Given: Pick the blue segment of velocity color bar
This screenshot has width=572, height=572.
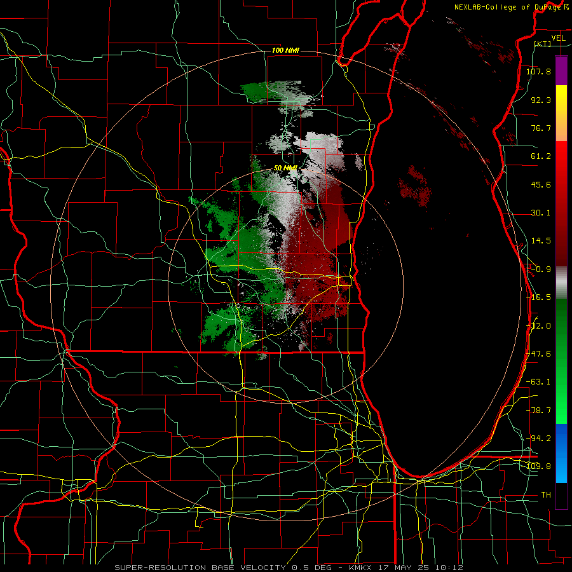Looking at the screenshot, I should coord(561,453).
